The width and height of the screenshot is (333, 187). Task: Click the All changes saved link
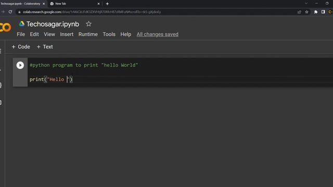(157, 34)
